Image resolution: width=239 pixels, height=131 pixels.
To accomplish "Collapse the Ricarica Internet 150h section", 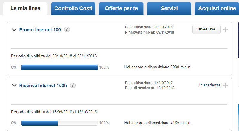I will pos(14,86).
